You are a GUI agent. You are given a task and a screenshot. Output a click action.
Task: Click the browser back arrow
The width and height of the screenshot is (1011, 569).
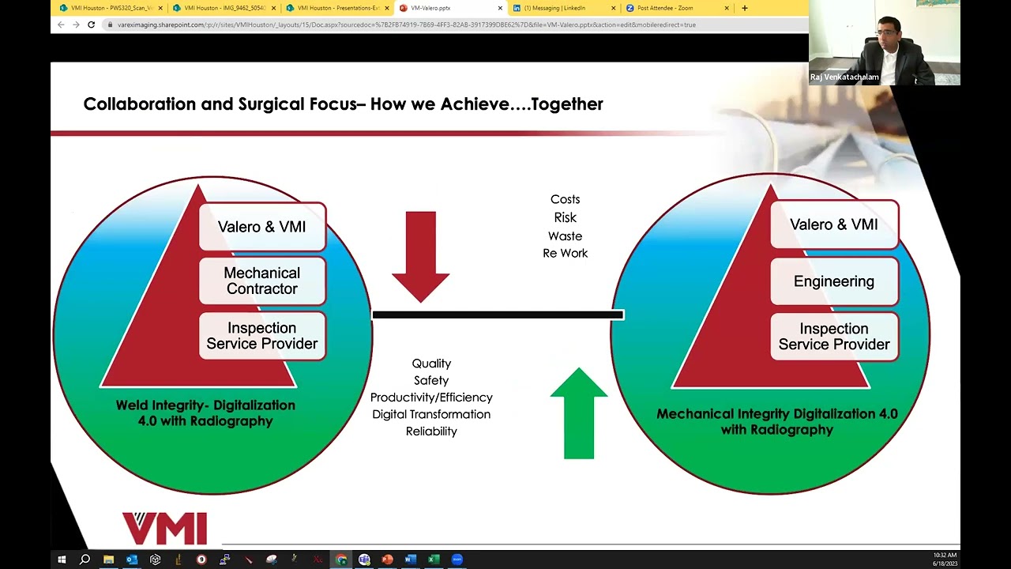coord(61,24)
